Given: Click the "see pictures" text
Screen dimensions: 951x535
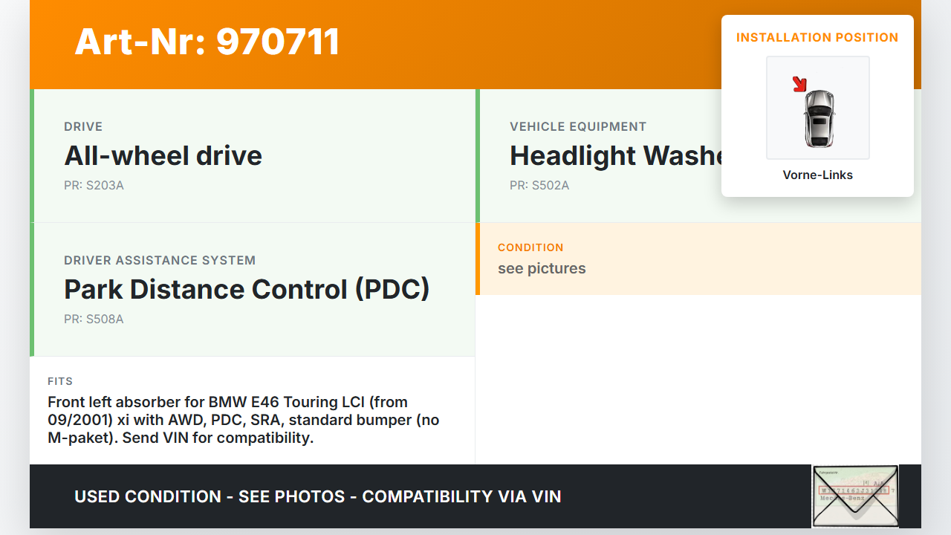Looking at the screenshot, I should tap(542, 268).
